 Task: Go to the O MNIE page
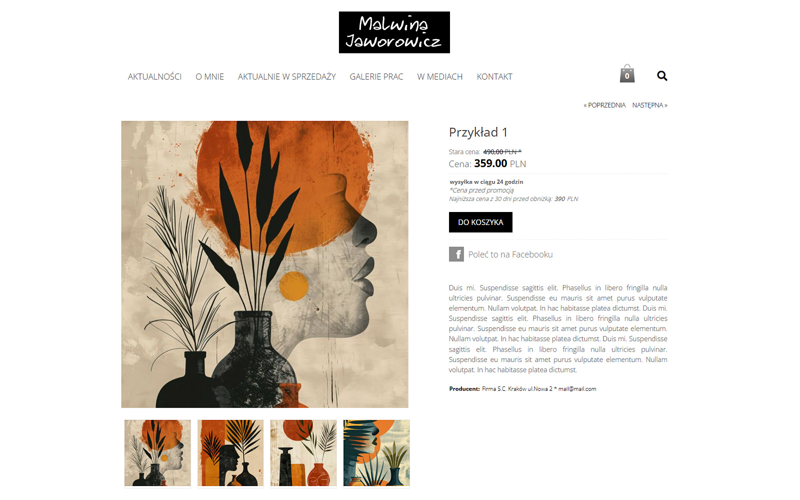(x=209, y=76)
